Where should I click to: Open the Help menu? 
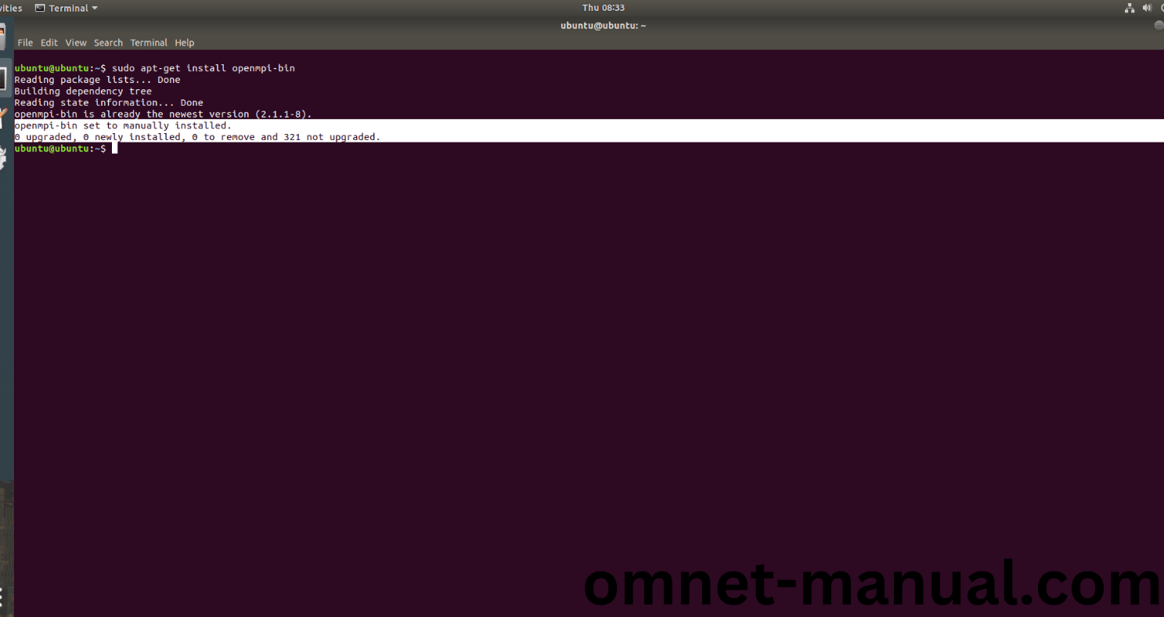(x=185, y=43)
